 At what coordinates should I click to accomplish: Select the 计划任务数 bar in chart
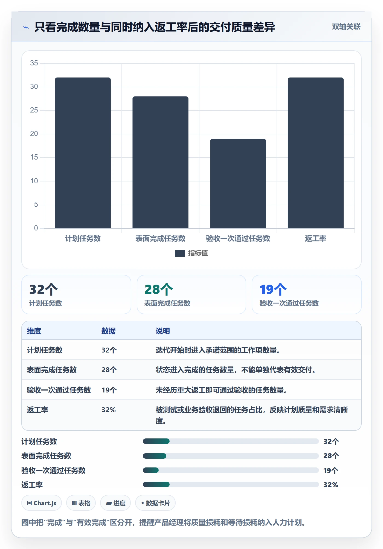click(x=83, y=153)
